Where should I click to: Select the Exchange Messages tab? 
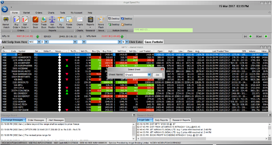(13, 120)
